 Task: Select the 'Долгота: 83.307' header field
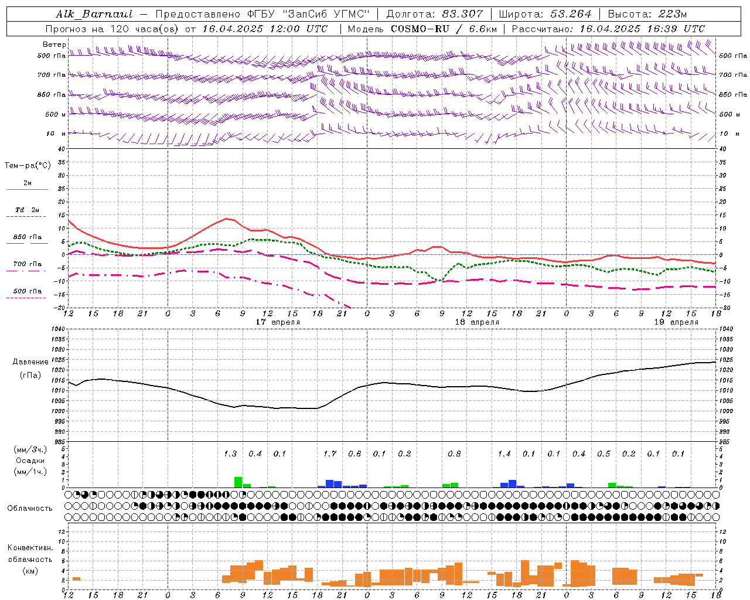click(x=435, y=14)
